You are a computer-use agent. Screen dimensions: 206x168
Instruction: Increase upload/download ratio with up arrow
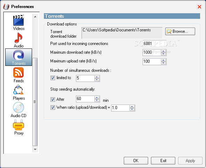click(x=132, y=107)
